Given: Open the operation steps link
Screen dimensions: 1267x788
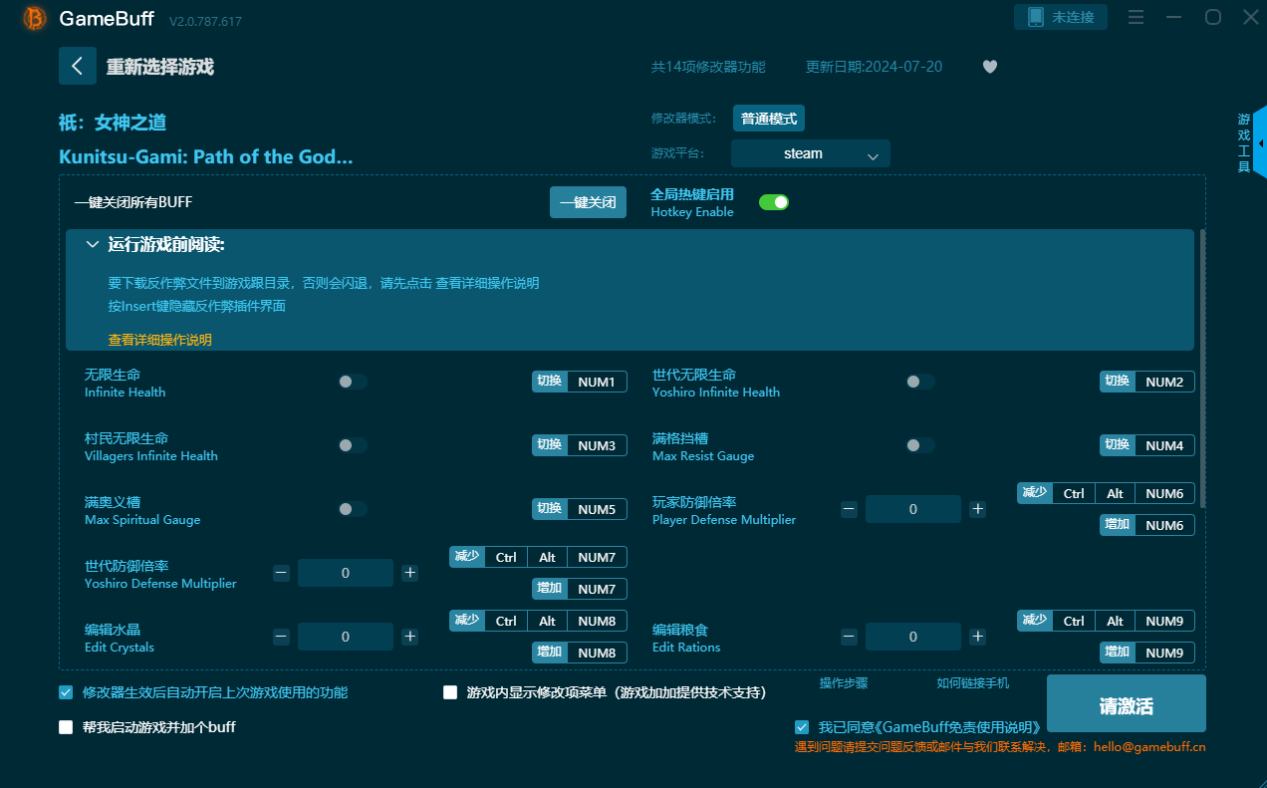Looking at the screenshot, I should (844, 683).
